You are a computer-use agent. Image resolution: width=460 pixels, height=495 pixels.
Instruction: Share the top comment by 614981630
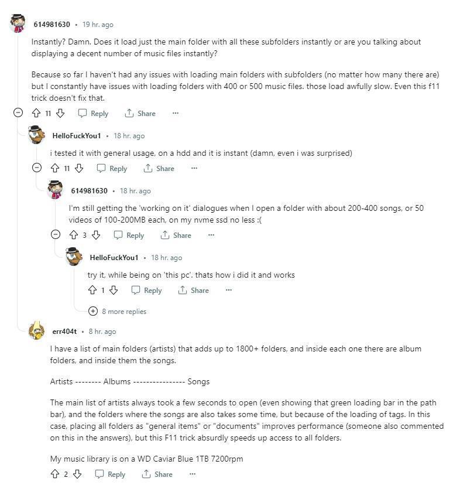[140, 114]
